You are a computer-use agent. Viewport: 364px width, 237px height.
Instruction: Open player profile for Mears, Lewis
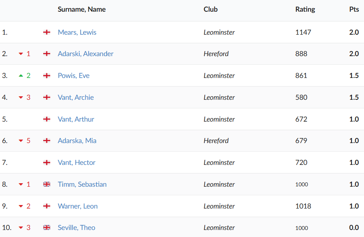[77, 32]
